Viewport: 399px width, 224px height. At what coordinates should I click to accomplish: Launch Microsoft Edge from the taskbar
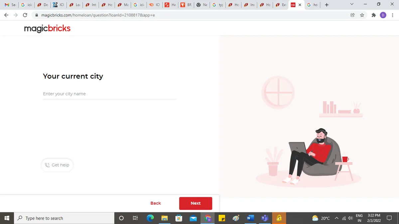151,218
